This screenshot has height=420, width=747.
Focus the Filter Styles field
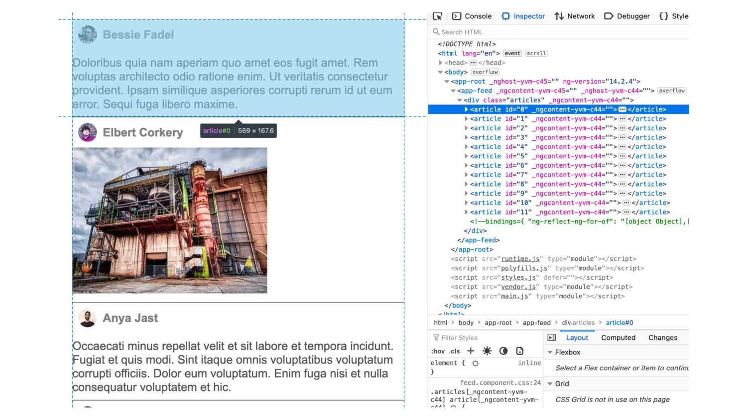tap(486, 338)
